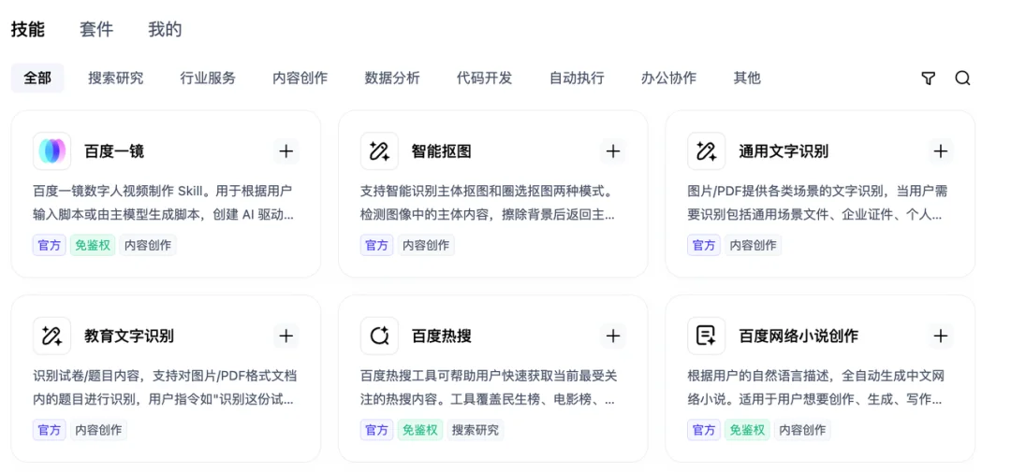The width and height of the screenshot is (1011, 472).
Task: Click the 搜索研究 tag on 百度热搜
Action: [476, 430]
